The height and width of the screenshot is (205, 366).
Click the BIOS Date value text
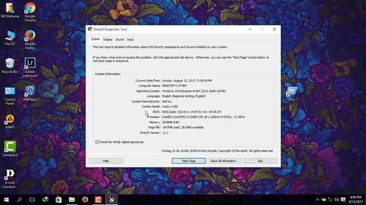(192, 112)
